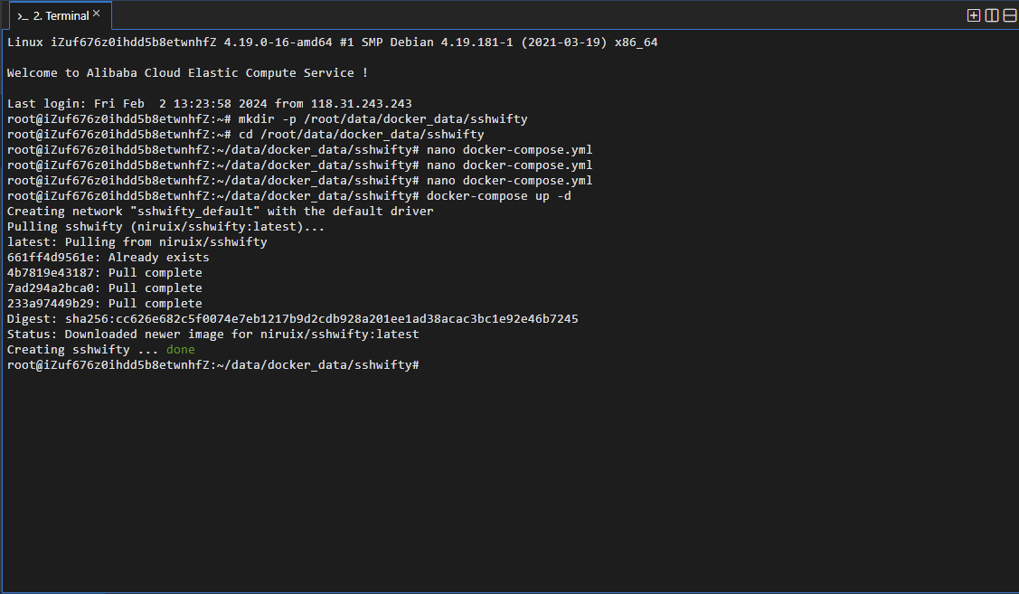Click the last empty shell prompt line

[x=213, y=365]
